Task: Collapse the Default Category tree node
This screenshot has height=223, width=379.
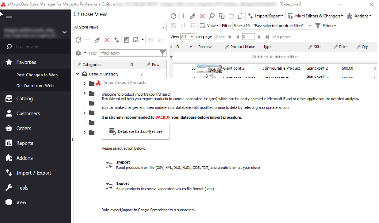Action: point(77,74)
